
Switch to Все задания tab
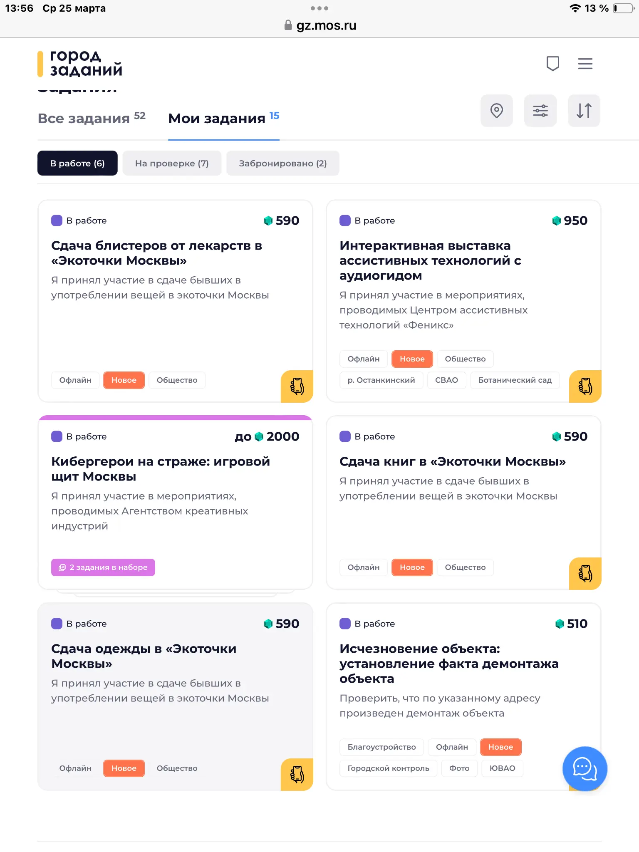(x=92, y=118)
